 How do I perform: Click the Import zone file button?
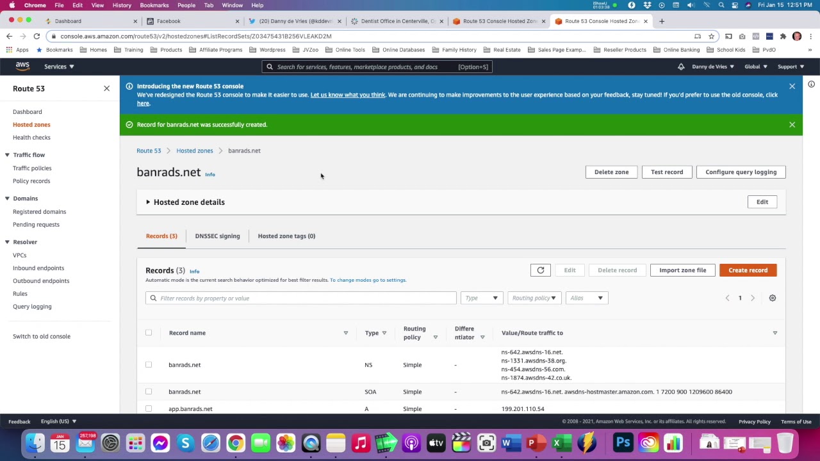click(682, 270)
